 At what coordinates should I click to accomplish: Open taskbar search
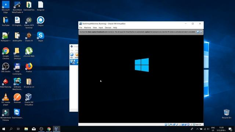coord(11,129)
